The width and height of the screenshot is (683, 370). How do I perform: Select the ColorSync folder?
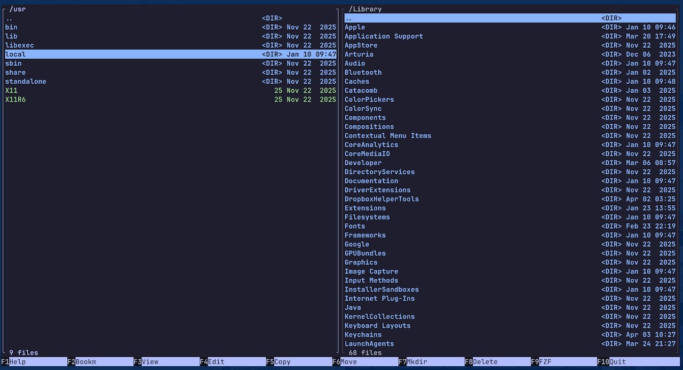coord(510,109)
